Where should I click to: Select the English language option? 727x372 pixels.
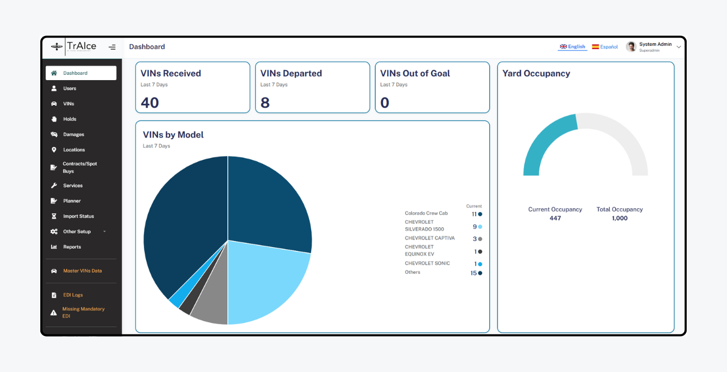(x=572, y=47)
